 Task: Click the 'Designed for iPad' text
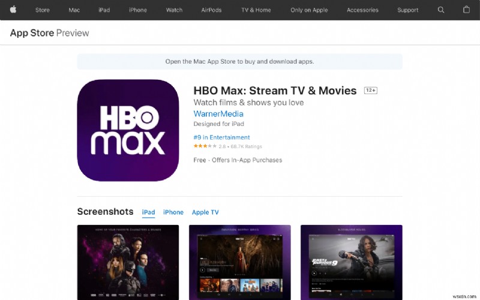pyautogui.click(x=218, y=124)
